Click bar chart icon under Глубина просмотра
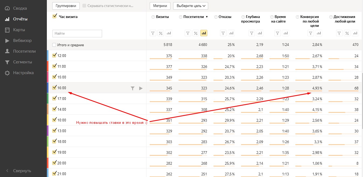The height and width of the screenshot is (177, 363). pyautogui.click(x=260, y=33)
